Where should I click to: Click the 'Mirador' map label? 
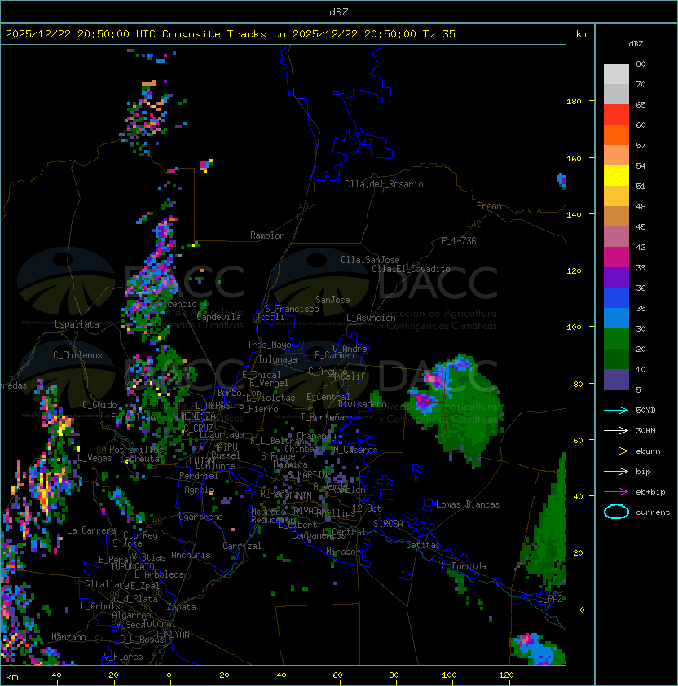[344, 552]
